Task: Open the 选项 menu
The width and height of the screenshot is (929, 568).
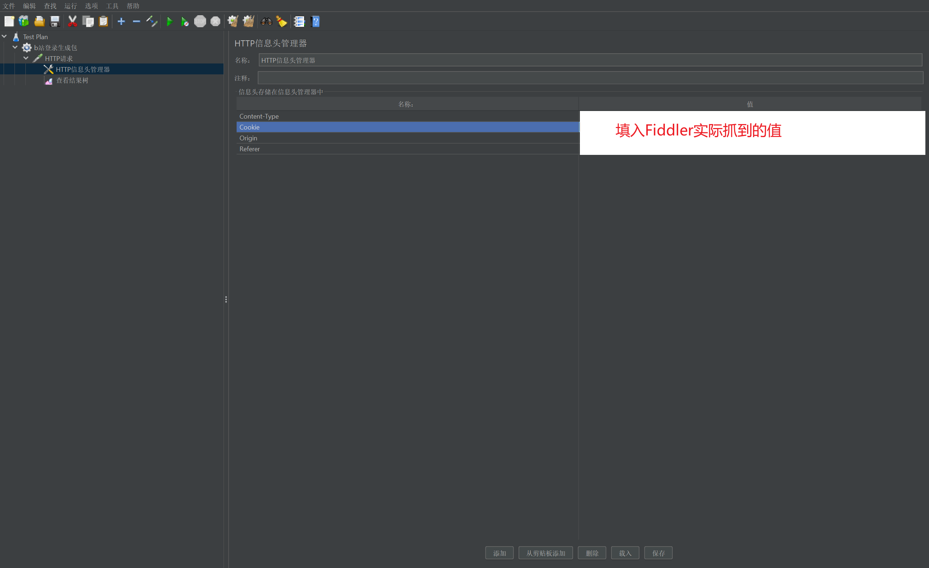Action: click(91, 6)
